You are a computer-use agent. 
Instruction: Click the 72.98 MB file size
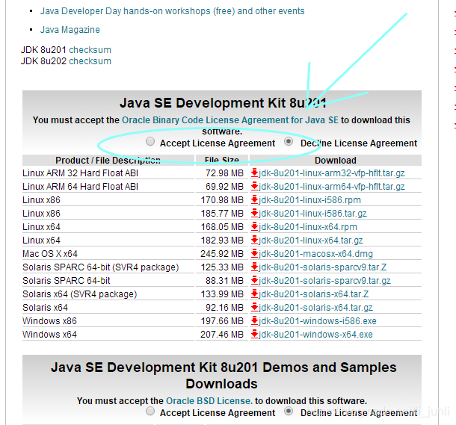pyautogui.click(x=224, y=173)
